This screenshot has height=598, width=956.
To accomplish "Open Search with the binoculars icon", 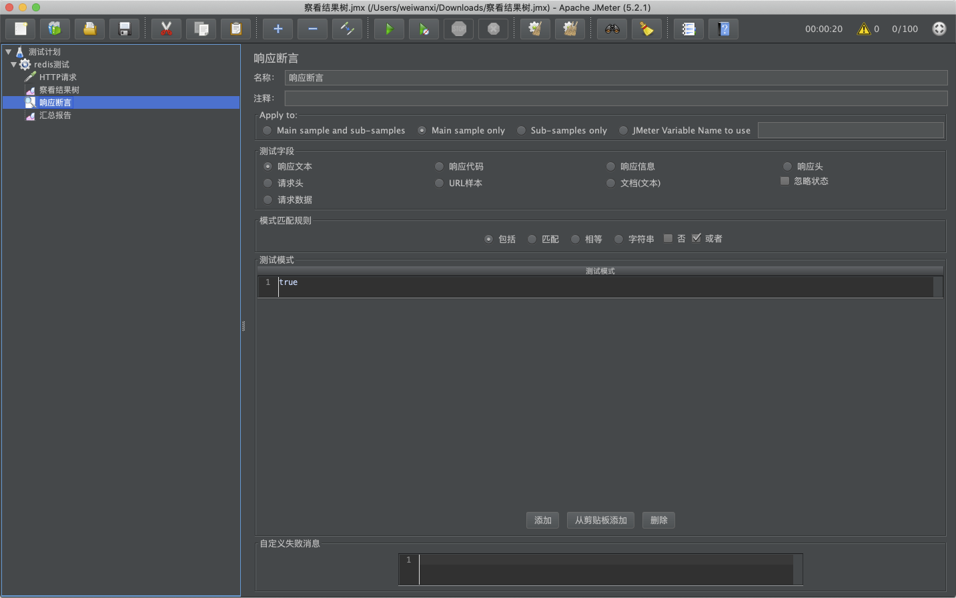I will (x=612, y=29).
